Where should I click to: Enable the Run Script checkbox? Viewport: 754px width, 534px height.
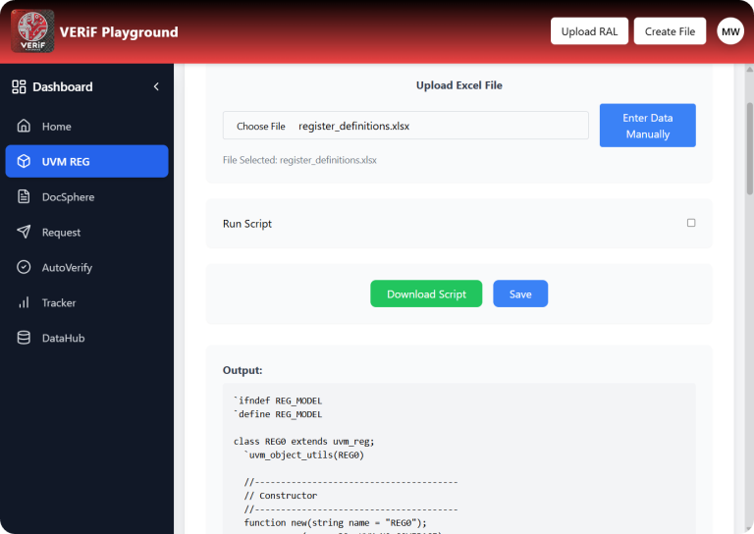coord(691,224)
